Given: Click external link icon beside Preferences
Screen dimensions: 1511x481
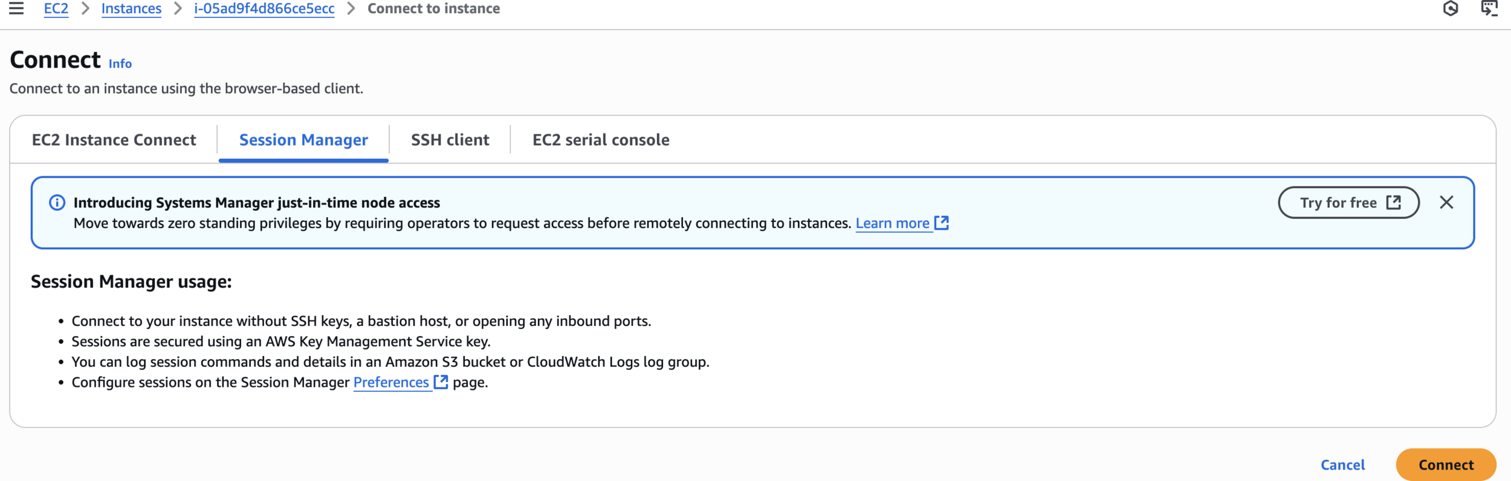Looking at the screenshot, I should [x=441, y=382].
